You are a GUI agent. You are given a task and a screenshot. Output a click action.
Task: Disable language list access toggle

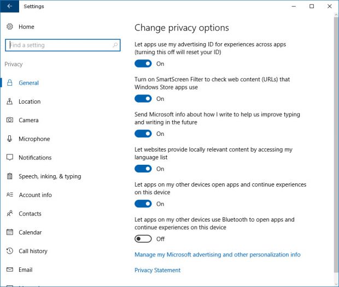pos(143,169)
